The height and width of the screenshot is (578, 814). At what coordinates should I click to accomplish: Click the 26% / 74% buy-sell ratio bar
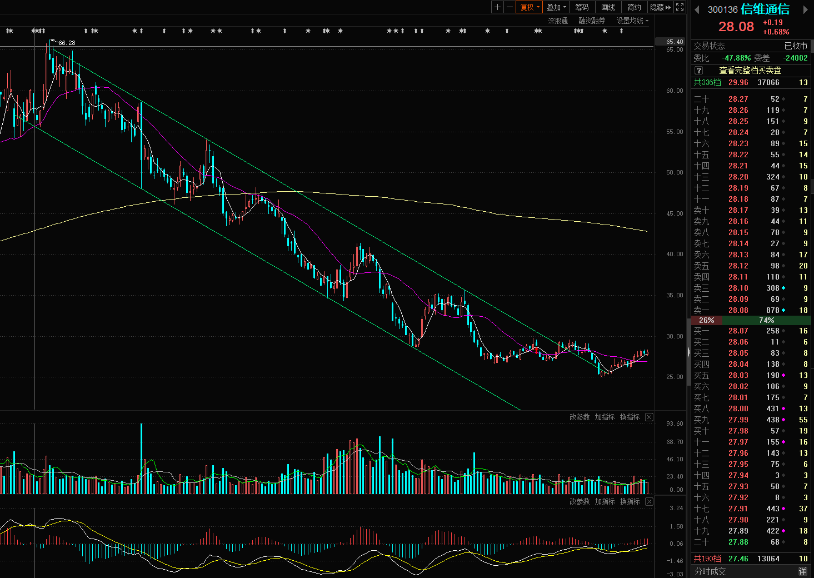click(751, 320)
